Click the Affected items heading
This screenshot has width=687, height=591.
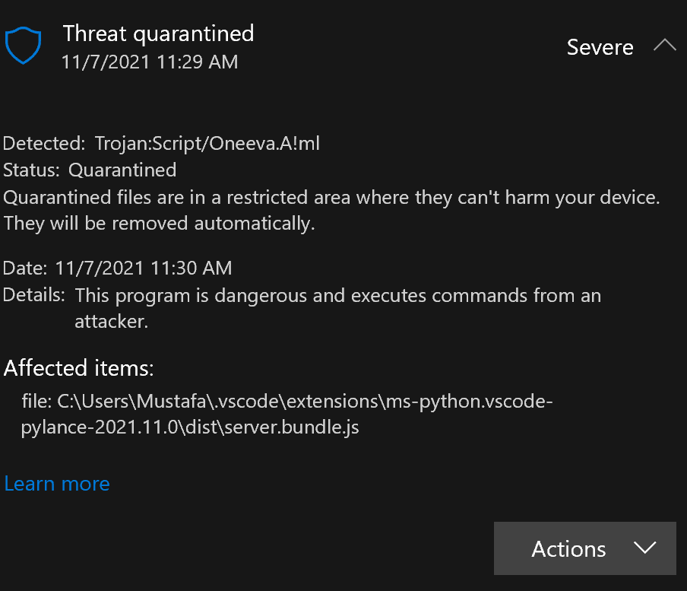(x=78, y=368)
